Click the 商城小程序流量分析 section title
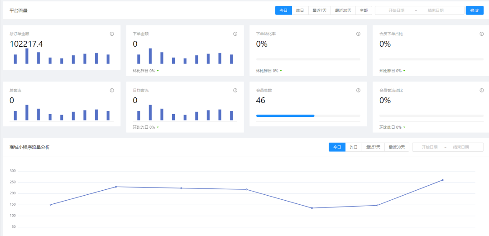This screenshot has width=489, height=236. tap(29, 147)
